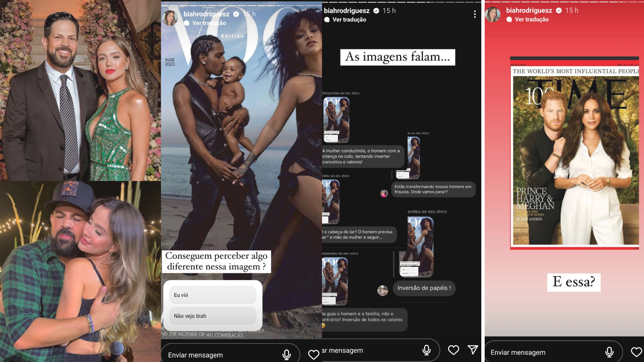Click avatar beside 'Inversão de papéis !' reply

(x=383, y=291)
